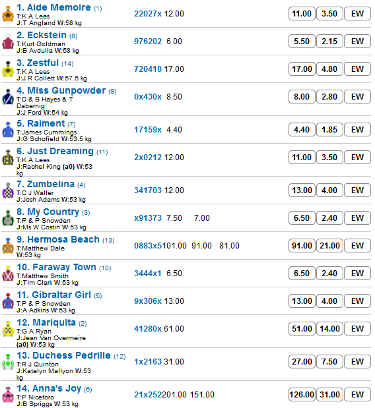Click the red and blue silks for Gibraltar Girl
The width and height of the screenshot is (375, 408).
(x=8, y=301)
